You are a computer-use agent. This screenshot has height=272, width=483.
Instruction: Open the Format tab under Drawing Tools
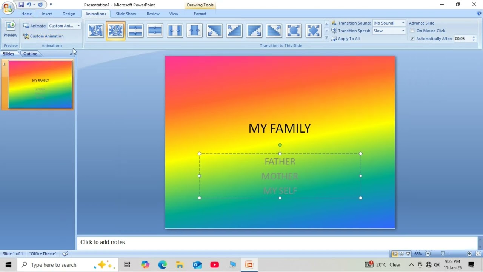click(x=200, y=14)
